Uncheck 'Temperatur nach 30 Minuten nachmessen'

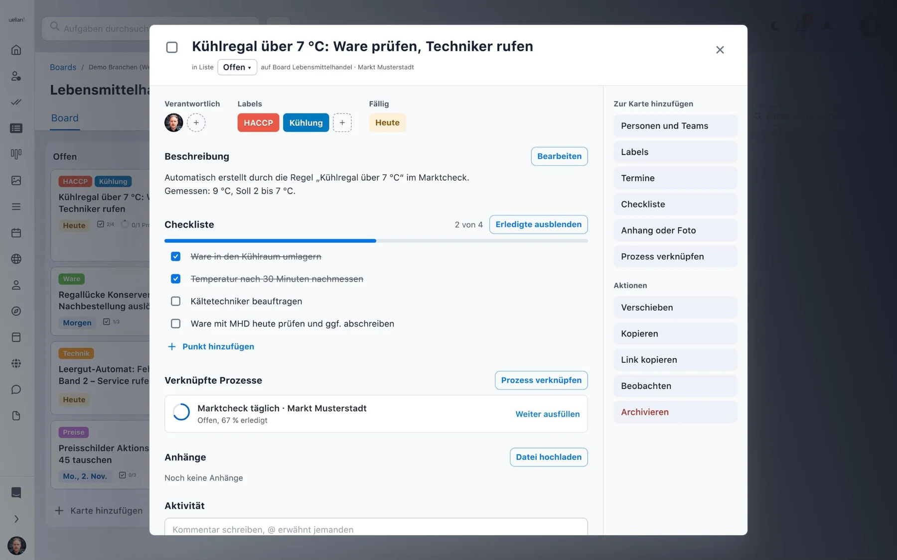[175, 279]
